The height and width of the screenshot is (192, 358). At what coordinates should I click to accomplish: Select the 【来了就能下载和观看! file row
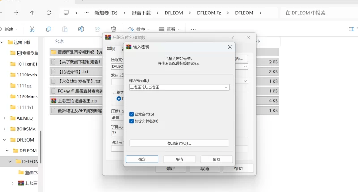coord(76,62)
